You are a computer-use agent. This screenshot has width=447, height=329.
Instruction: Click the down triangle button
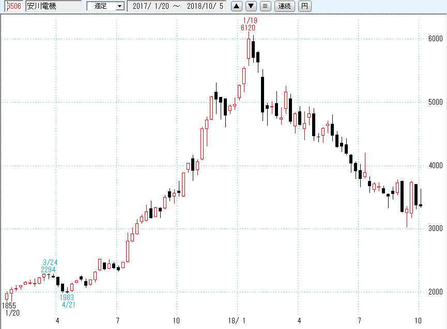(251, 6)
